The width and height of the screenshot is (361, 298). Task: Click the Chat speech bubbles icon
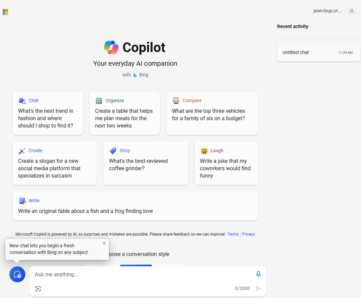point(22,101)
